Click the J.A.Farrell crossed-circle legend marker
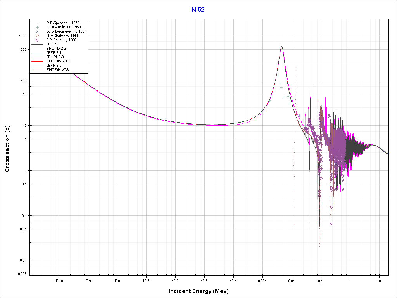Screen dimensions: 397x298 [x=38, y=40]
